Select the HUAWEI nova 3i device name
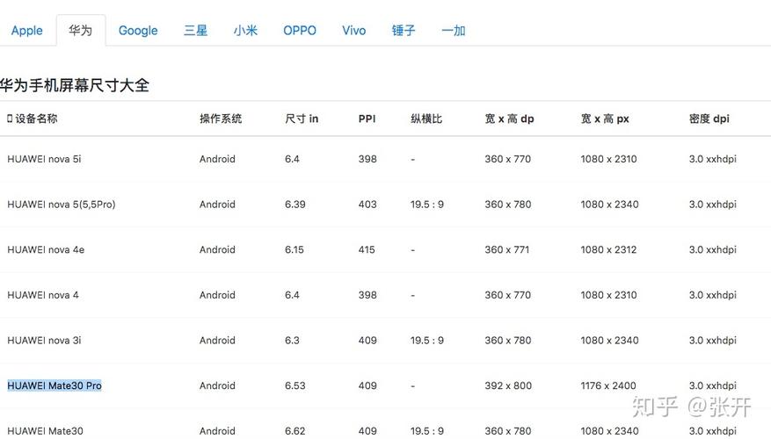The height and width of the screenshot is (439, 771). pyautogui.click(x=44, y=341)
